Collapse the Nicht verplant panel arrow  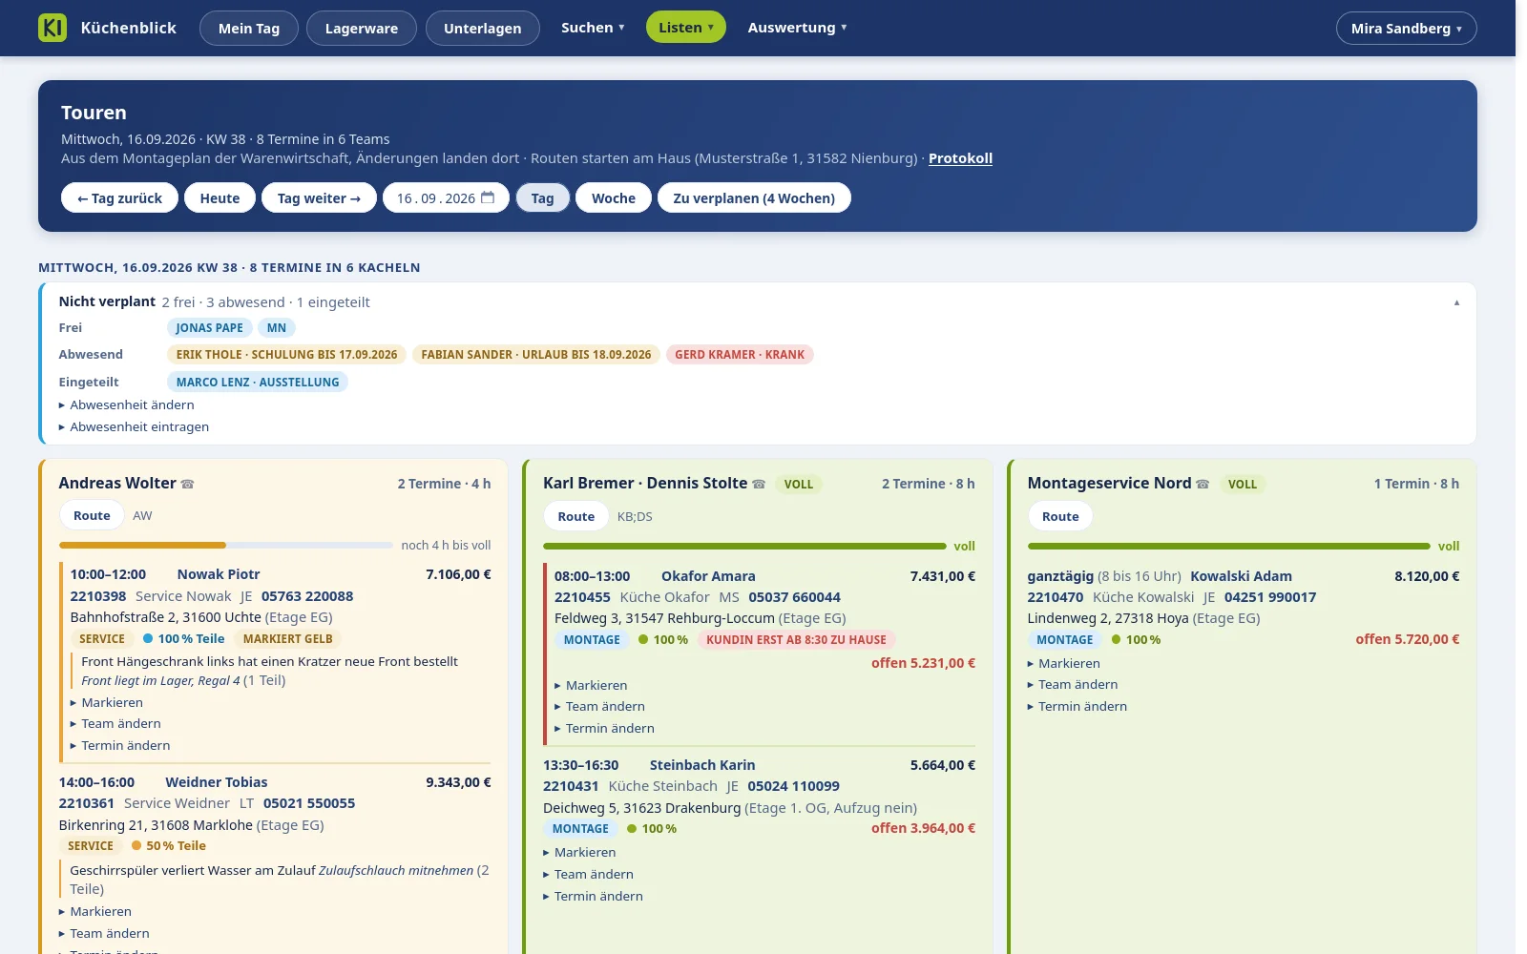click(1456, 302)
